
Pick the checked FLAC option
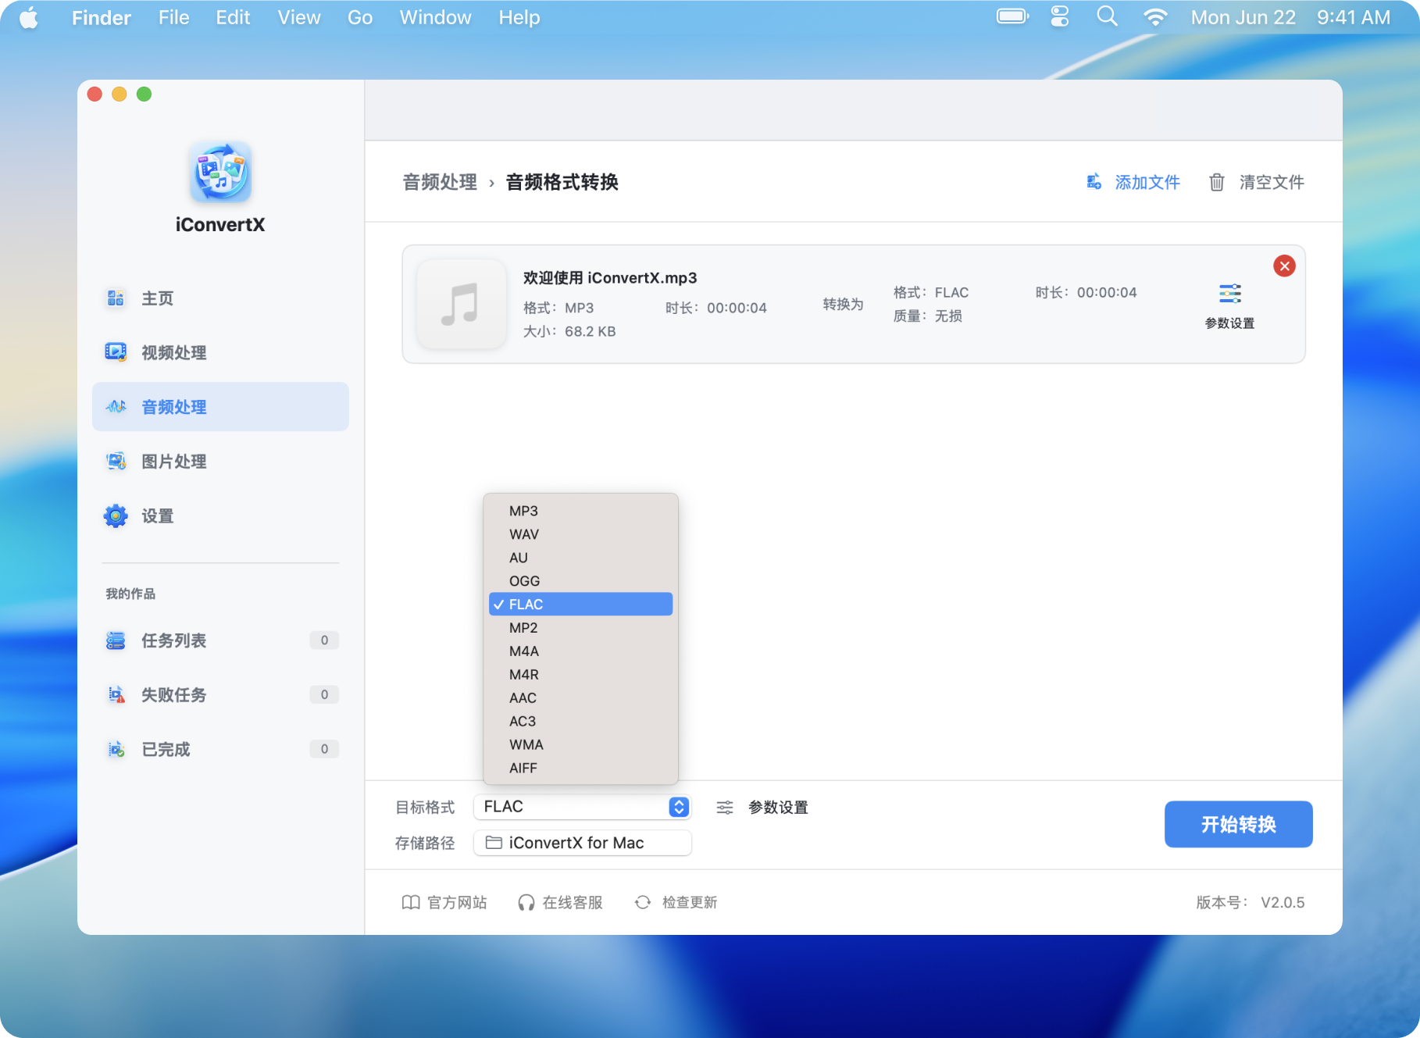(x=580, y=605)
